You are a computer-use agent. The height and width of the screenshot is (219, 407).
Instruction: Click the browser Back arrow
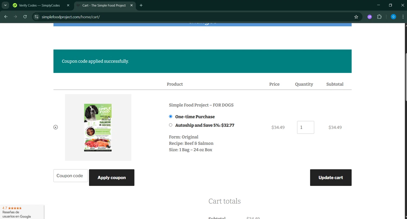(x=6, y=17)
